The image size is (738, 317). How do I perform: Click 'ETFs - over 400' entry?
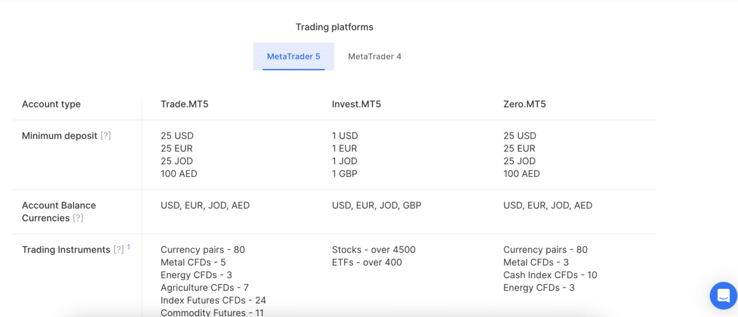(366, 263)
